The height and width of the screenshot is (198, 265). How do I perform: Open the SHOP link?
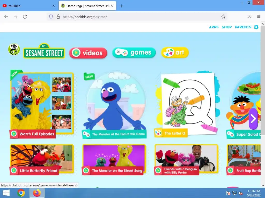227,27
